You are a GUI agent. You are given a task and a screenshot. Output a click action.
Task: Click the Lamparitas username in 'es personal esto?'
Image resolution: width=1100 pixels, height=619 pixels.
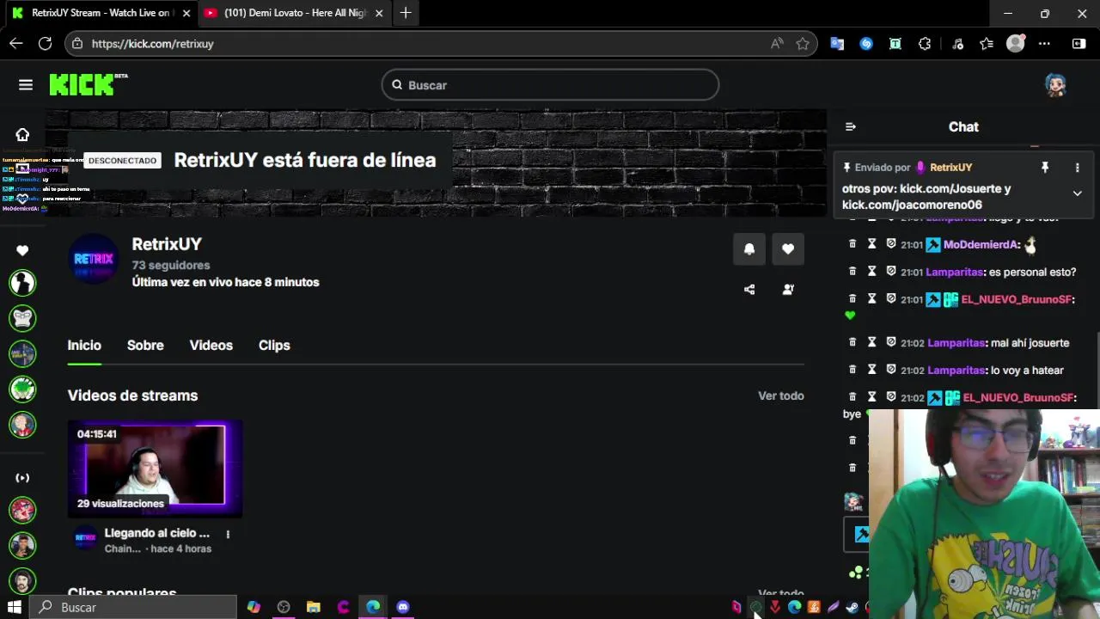pyautogui.click(x=954, y=272)
